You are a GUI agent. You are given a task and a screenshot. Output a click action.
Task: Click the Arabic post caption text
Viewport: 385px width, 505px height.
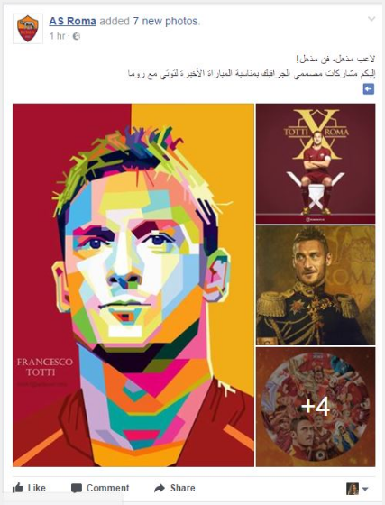pos(252,67)
